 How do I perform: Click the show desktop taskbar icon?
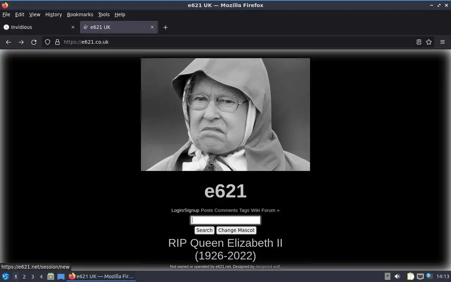(61, 276)
